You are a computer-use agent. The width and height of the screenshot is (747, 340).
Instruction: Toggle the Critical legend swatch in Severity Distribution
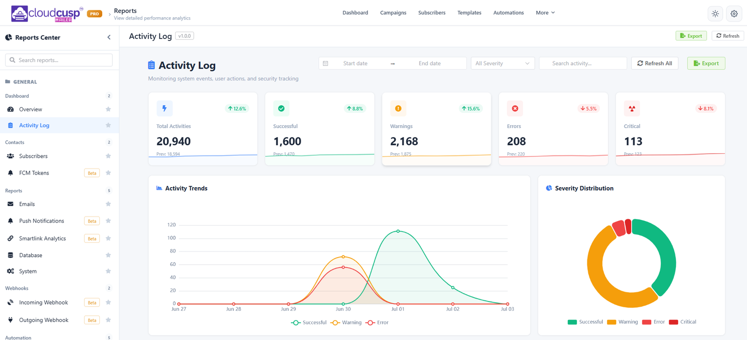673,322
